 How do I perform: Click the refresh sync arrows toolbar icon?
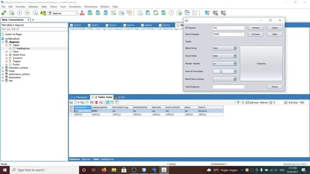tap(156, 13)
